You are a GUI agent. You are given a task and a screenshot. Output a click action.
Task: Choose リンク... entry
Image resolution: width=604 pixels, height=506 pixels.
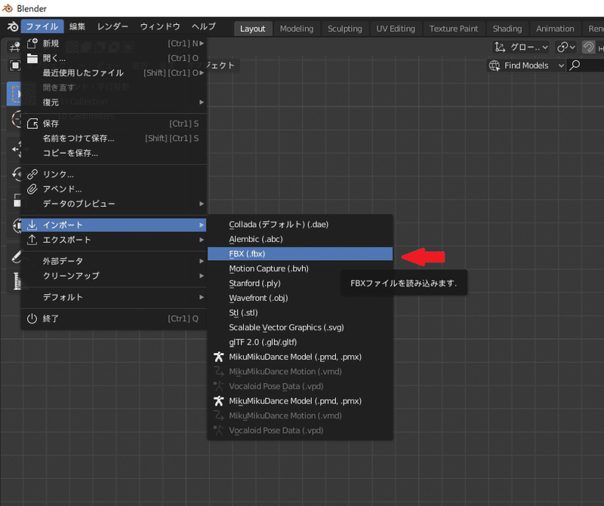(x=114, y=174)
